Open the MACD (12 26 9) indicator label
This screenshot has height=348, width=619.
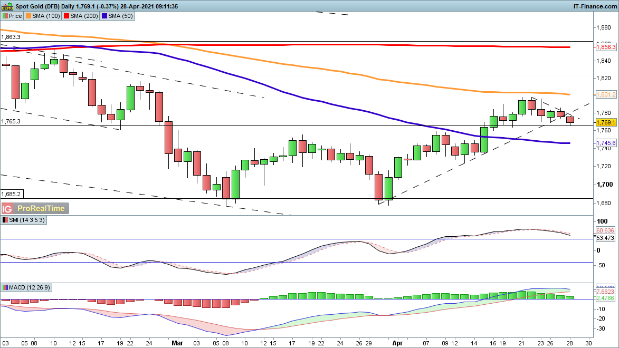29,287
